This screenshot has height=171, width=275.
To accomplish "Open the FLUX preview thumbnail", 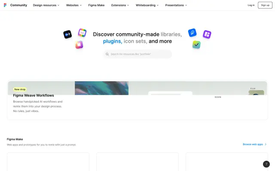I will (256, 92).
